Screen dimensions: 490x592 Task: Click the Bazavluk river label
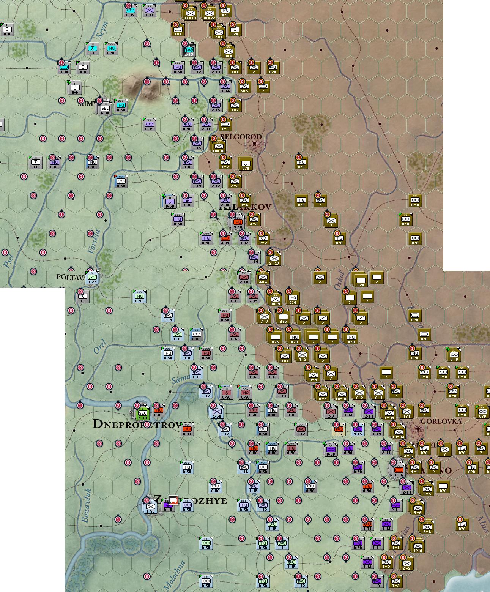[86, 505]
